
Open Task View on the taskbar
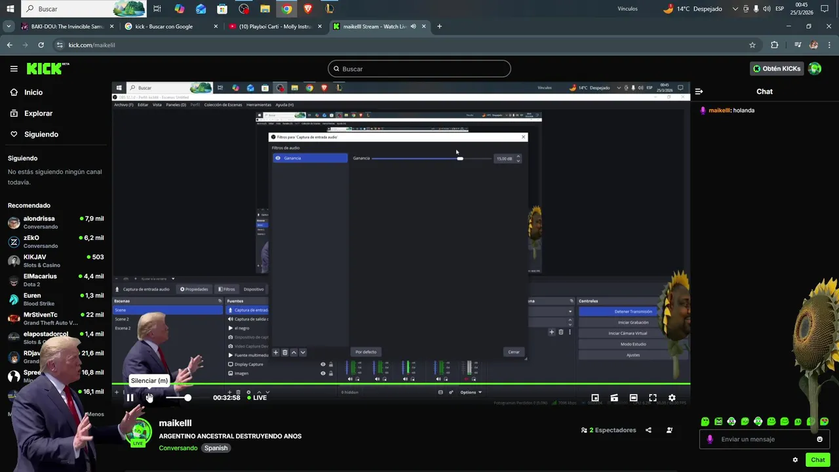coord(157,9)
